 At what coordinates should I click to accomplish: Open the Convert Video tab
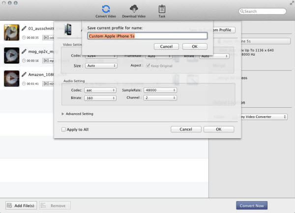click(106, 11)
